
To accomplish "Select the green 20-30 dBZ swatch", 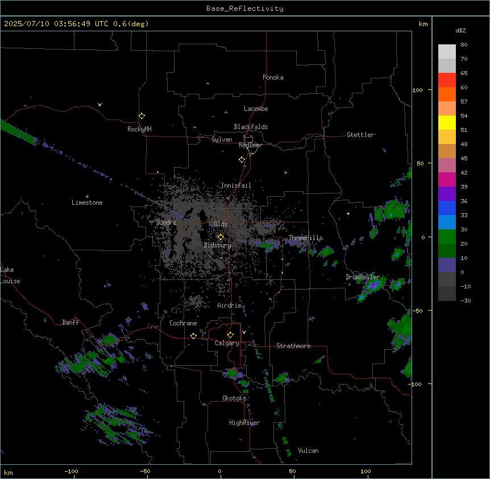I will tap(447, 237).
